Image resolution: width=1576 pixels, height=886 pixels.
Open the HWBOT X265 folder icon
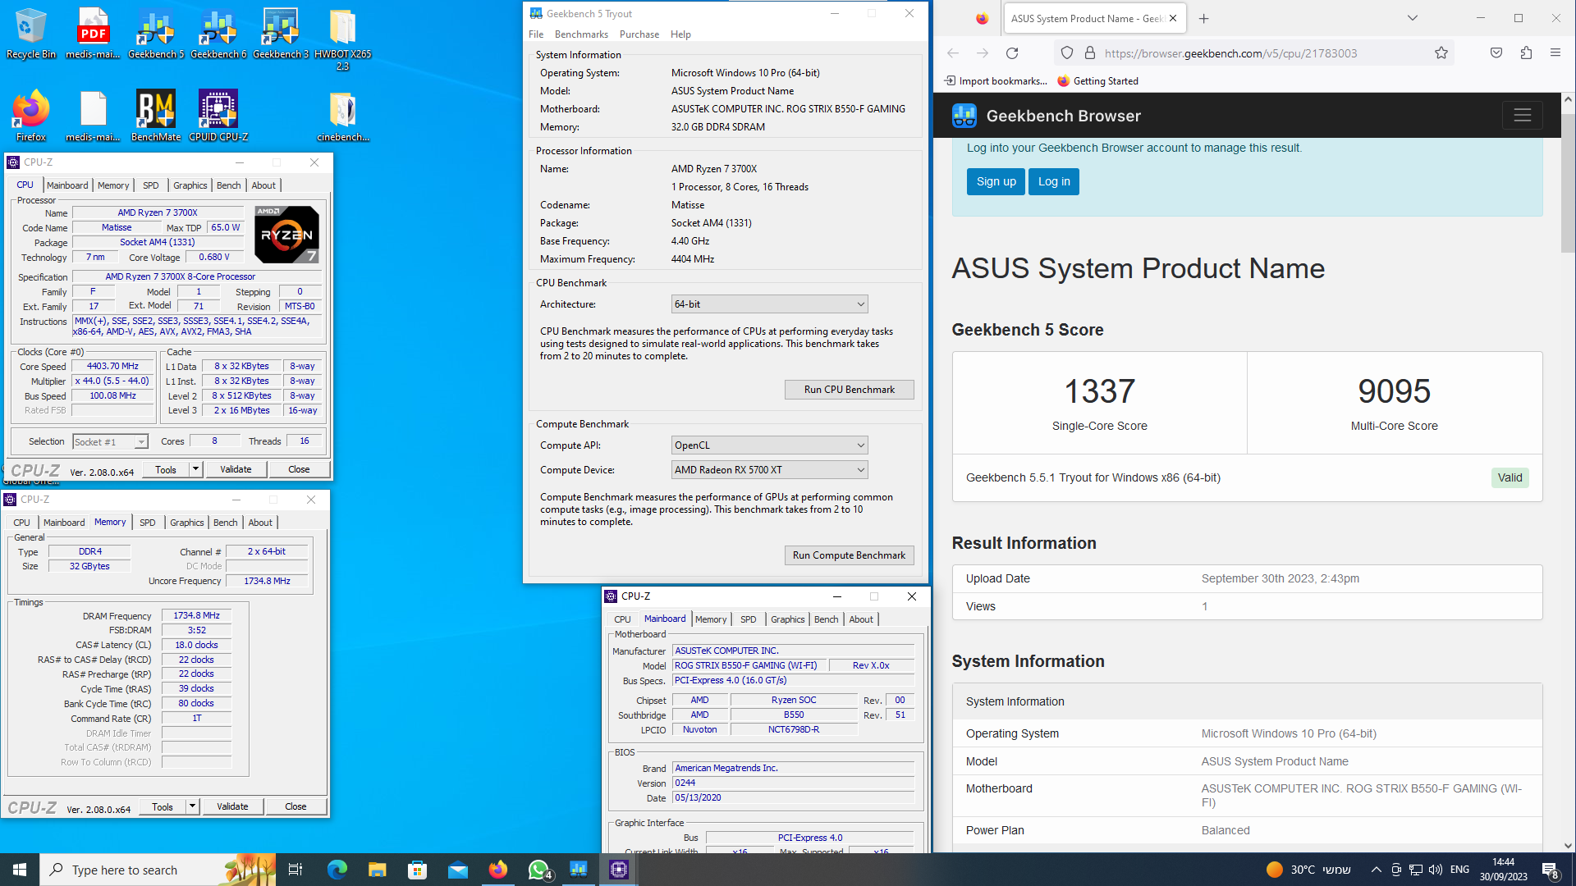pyautogui.click(x=343, y=39)
